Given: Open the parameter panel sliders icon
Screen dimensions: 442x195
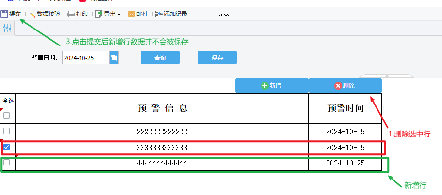Looking at the screenshot, I should pos(7,28).
